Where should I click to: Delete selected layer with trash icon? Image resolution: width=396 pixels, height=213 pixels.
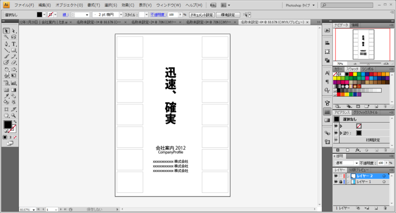tap(385, 208)
